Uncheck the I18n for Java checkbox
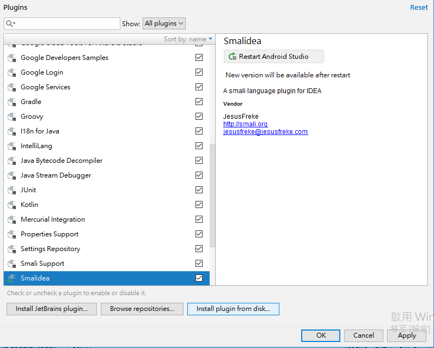The image size is (434, 348). tap(199, 131)
